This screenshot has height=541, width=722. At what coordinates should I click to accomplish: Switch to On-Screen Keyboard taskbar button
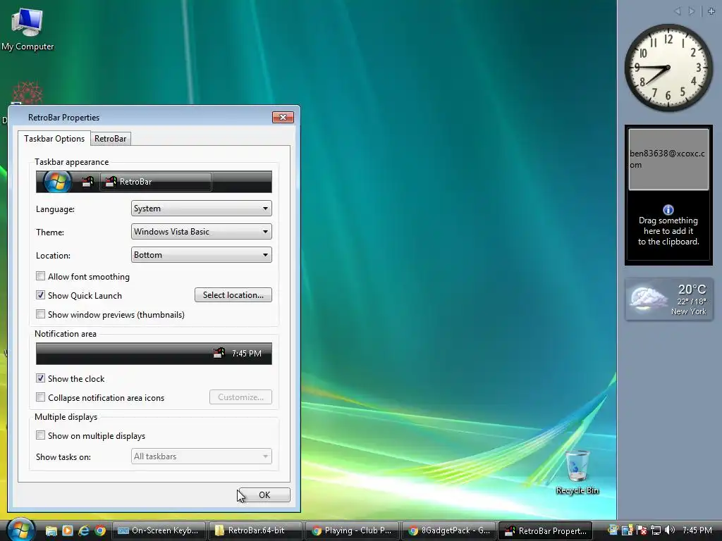click(159, 531)
